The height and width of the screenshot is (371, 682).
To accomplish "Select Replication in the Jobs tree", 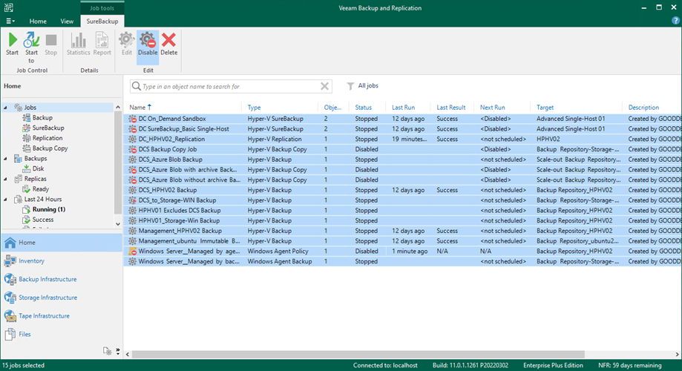I will coord(47,138).
